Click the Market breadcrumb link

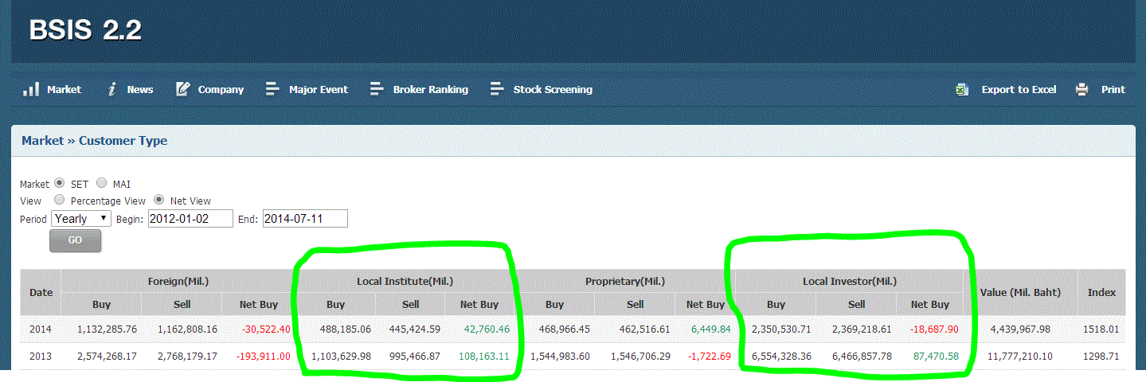click(42, 141)
